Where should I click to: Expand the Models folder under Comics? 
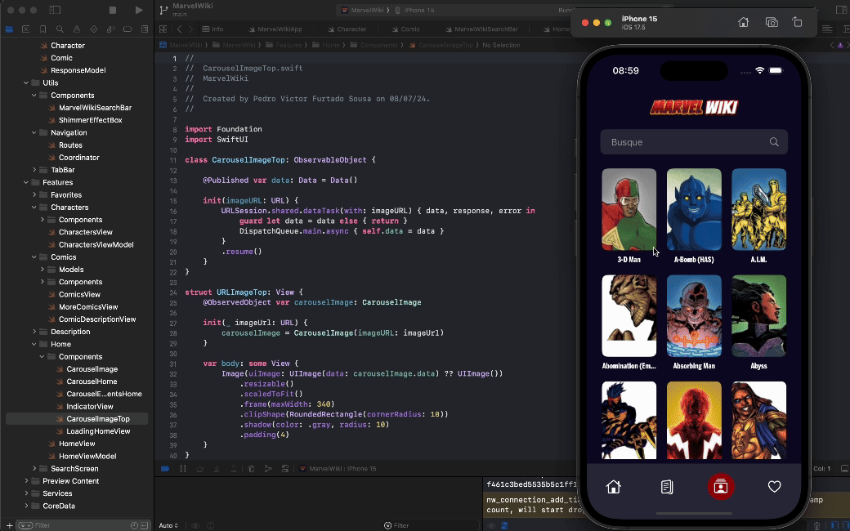coord(42,270)
